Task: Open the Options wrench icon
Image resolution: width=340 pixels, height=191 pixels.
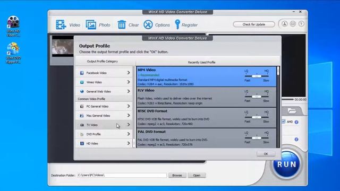Action: 148,25
